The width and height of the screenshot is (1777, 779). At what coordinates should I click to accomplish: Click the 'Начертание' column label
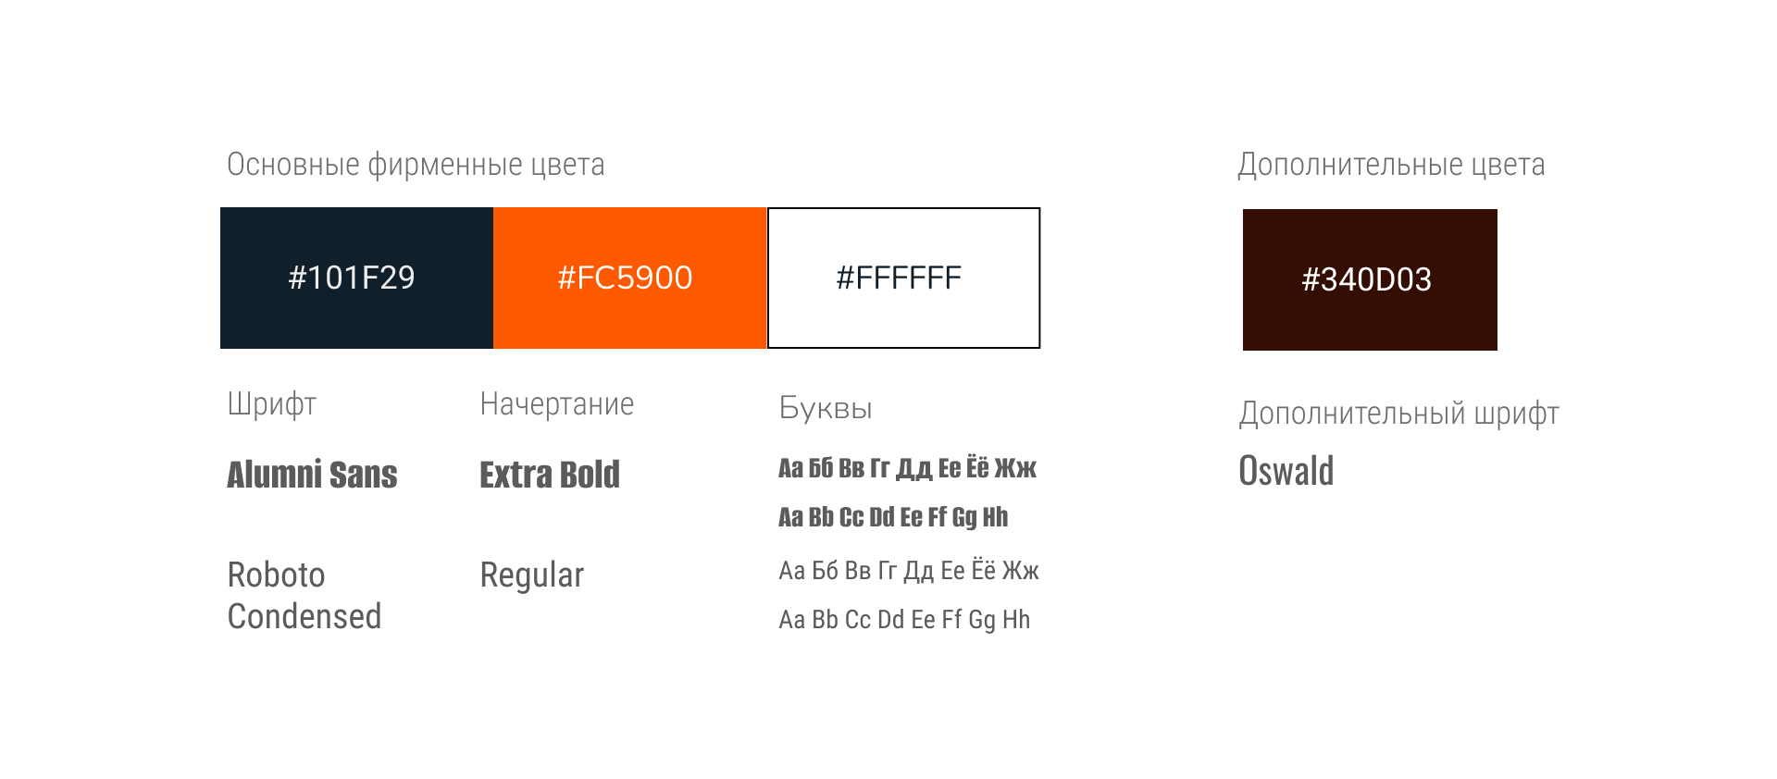coord(556,404)
